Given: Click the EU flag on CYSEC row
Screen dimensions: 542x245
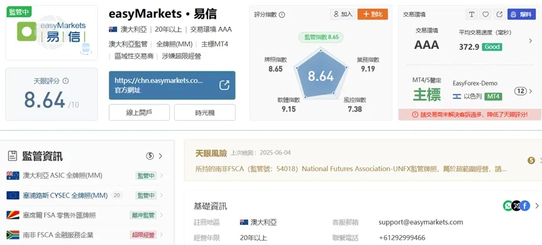Looking at the screenshot, I should coord(13,196).
